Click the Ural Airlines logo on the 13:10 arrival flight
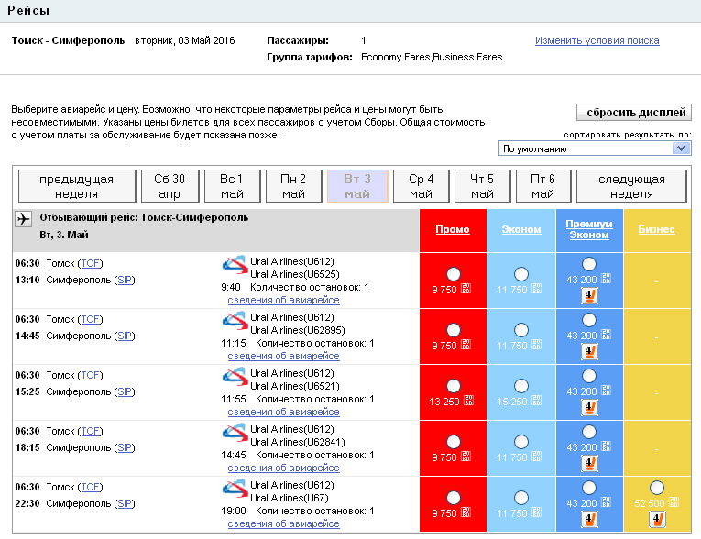The height and width of the screenshot is (539, 701). (x=235, y=264)
